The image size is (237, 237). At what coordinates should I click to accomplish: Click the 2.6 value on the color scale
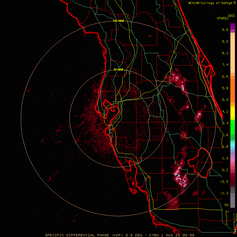click(225, 135)
